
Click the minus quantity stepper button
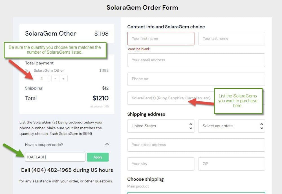tap(55, 79)
